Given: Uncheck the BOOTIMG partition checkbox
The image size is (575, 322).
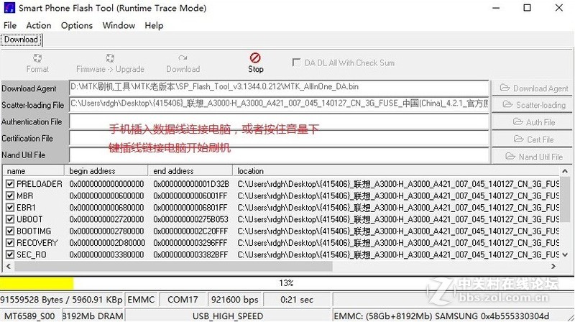Looking at the screenshot, I should (10, 231).
